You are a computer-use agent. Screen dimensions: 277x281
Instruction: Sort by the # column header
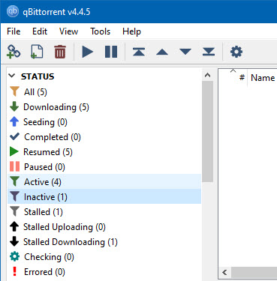coord(242,78)
